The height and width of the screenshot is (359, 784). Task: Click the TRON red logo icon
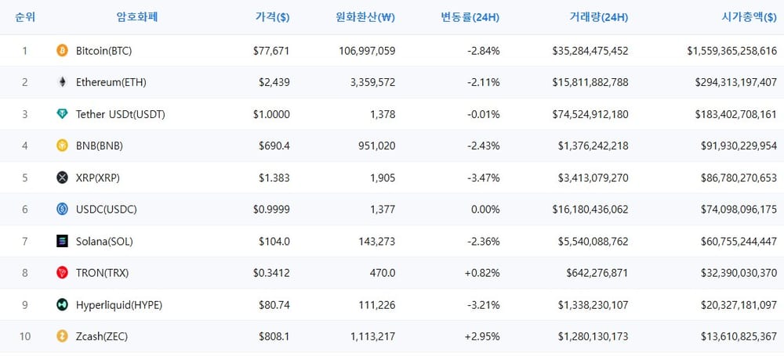coord(62,273)
